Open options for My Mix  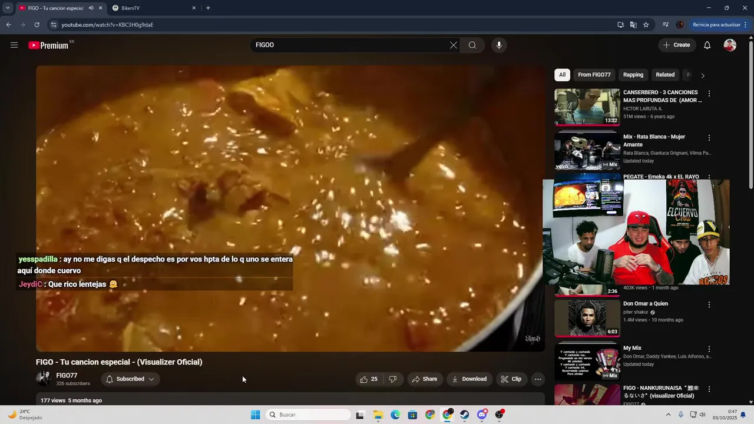point(709,349)
